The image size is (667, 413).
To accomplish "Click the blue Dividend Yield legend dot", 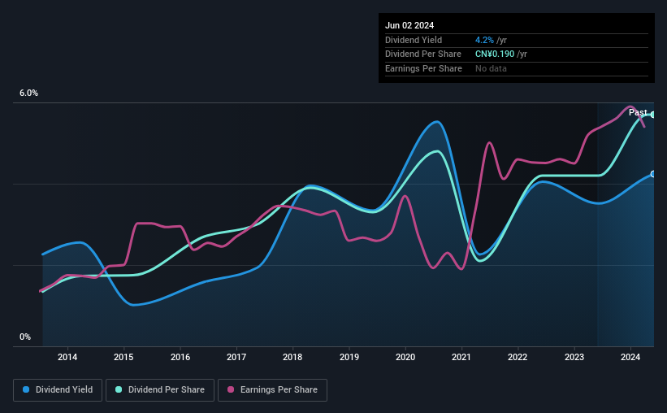I will (26, 389).
